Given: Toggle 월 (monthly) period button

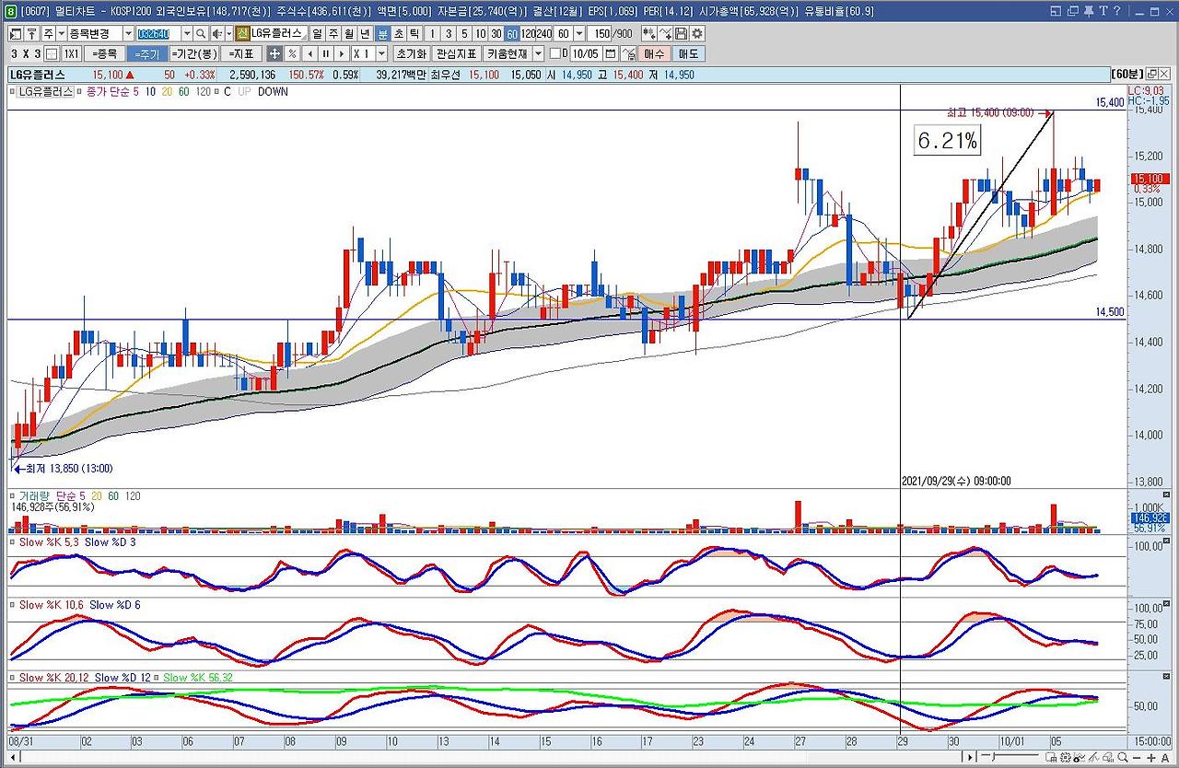Looking at the screenshot, I should coord(350,33).
